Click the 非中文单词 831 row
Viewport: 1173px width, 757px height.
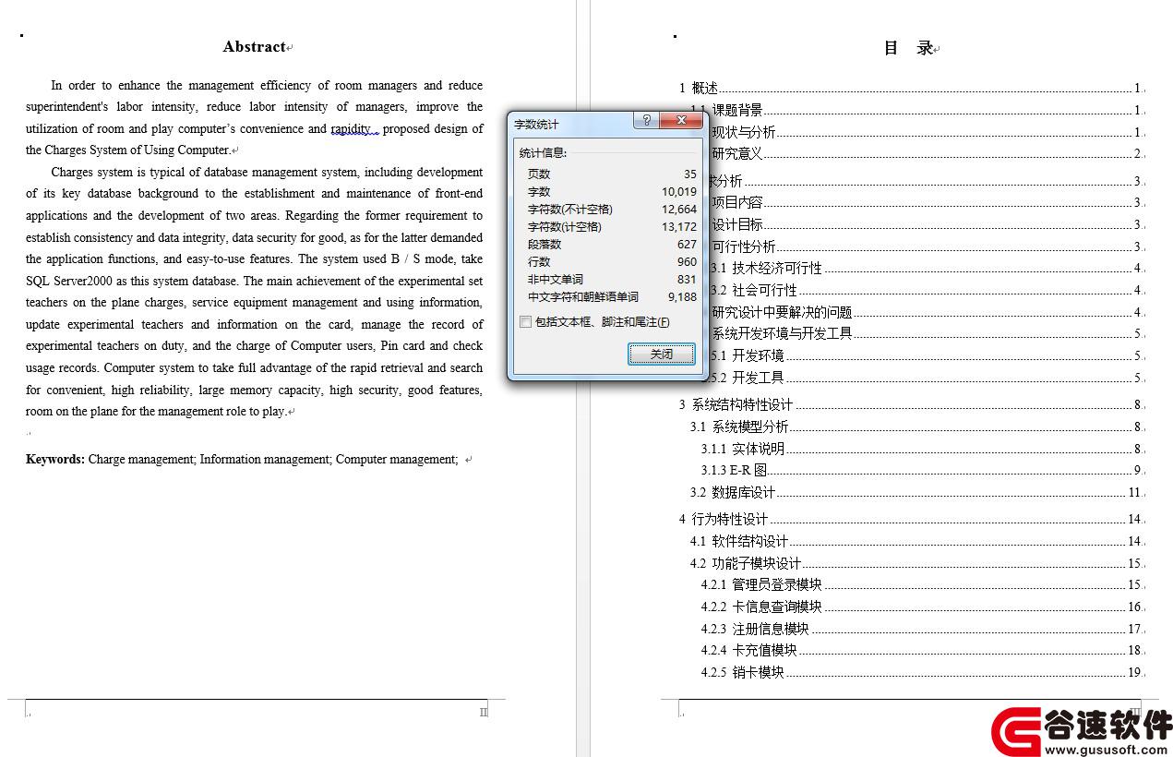pos(612,279)
